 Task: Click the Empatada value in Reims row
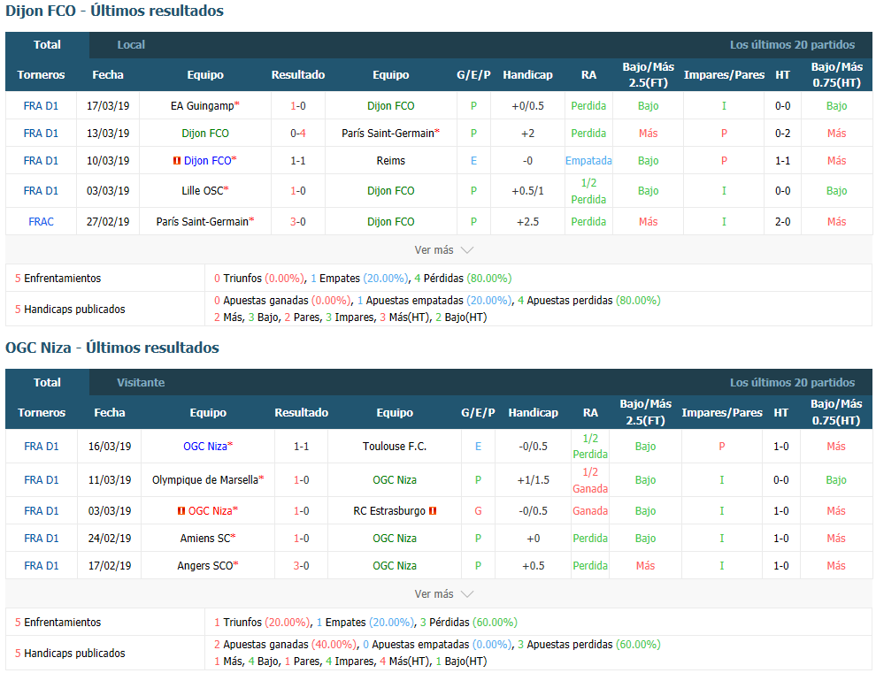point(588,161)
